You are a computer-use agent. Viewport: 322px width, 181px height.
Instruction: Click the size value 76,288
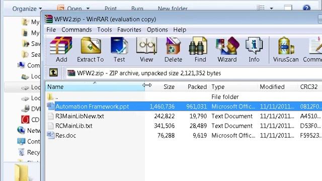[166, 135]
